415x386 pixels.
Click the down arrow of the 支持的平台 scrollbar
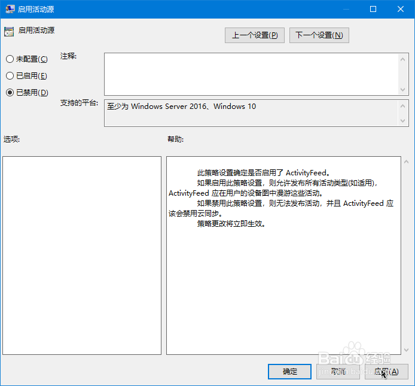(x=402, y=120)
